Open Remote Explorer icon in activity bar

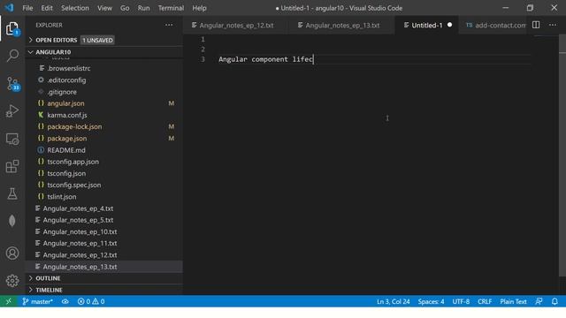point(12,140)
